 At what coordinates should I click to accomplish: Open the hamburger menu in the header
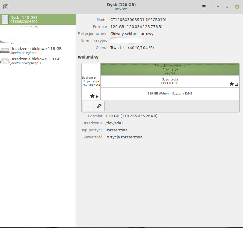click(204, 7)
